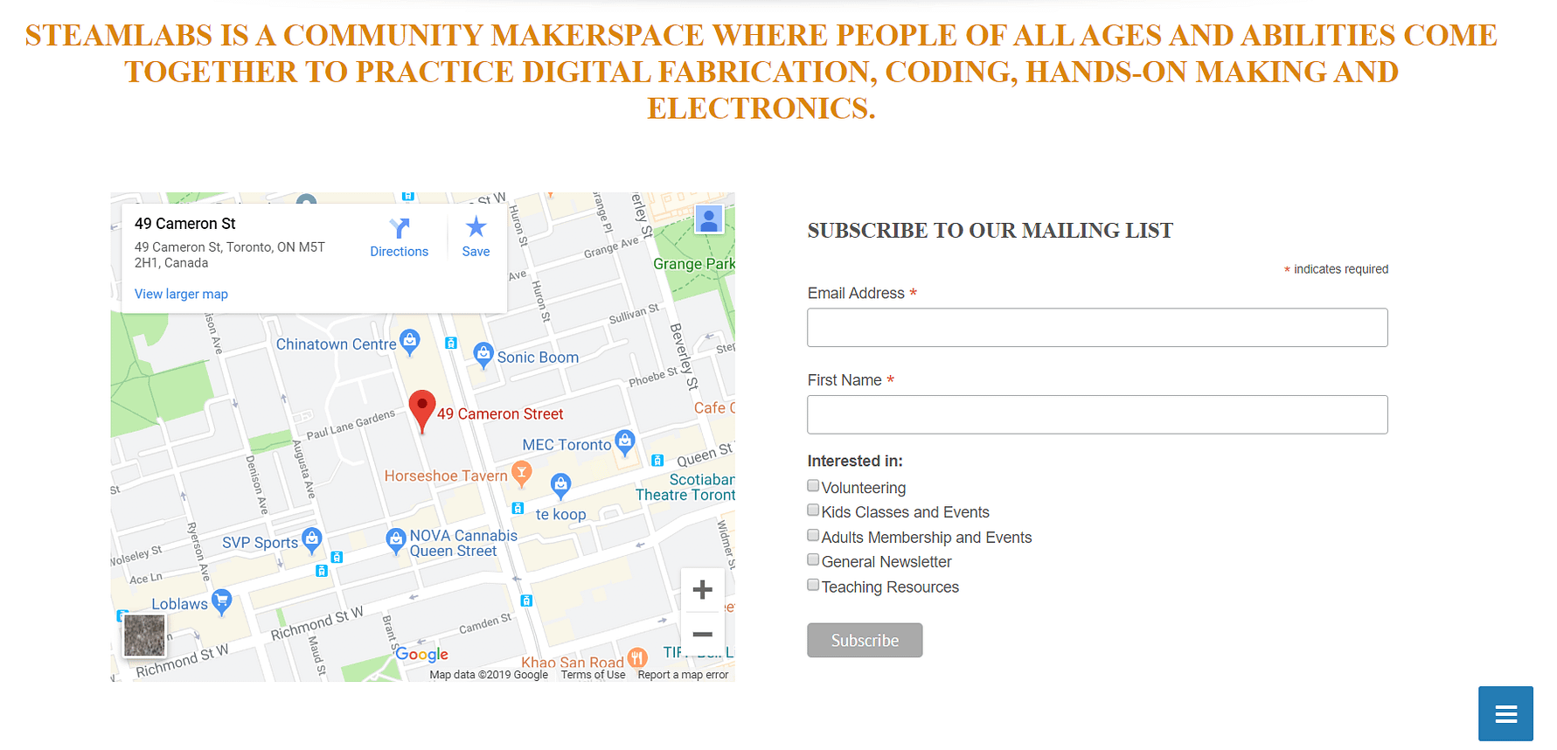The image size is (1557, 750).
Task: Switch to satellite imagery thumbnail
Action: pos(144,635)
